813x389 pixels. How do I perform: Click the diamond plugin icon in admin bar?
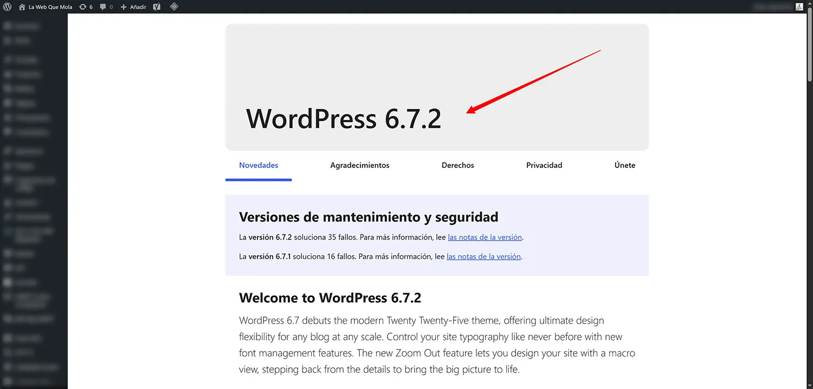[x=174, y=7]
